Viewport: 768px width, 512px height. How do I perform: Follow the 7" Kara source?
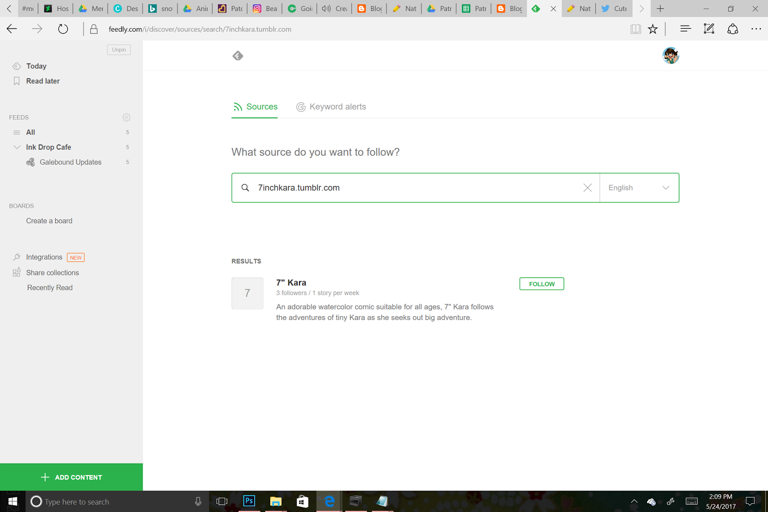click(x=541, y=284)
